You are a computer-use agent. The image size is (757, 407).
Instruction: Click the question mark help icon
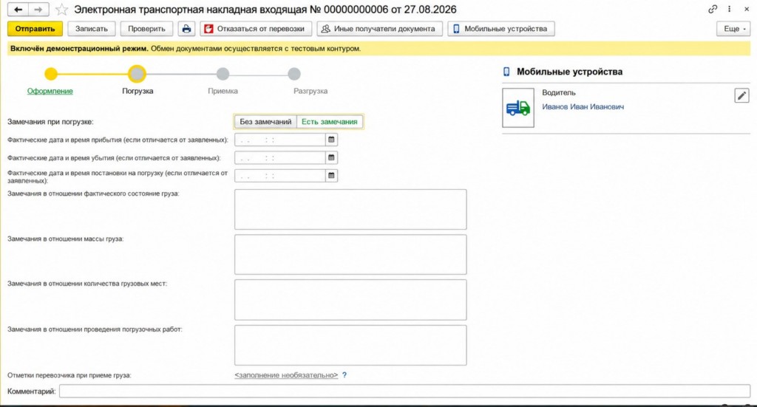(x=344, y=375)
